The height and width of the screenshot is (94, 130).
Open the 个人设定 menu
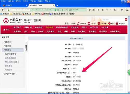(105, 27)
